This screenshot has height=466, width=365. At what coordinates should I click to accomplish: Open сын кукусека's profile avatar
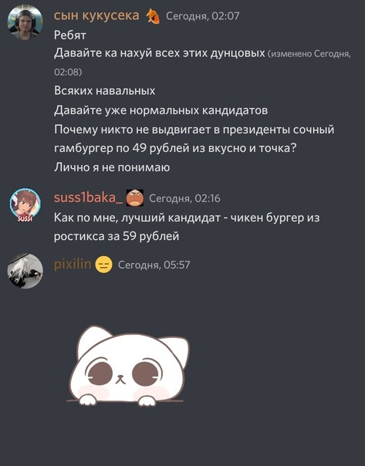click(x=25, y=22)
